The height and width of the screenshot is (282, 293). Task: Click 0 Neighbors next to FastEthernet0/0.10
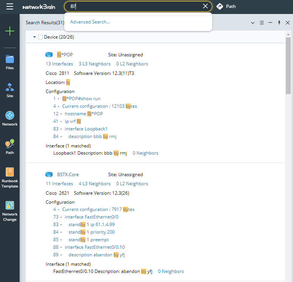[x=171, y=271]
